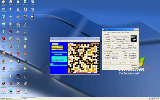Click the processor Name field in CPU-Z
Viewport: 160px width, 100px height.
pyautogui.click(x=120, y=36)
